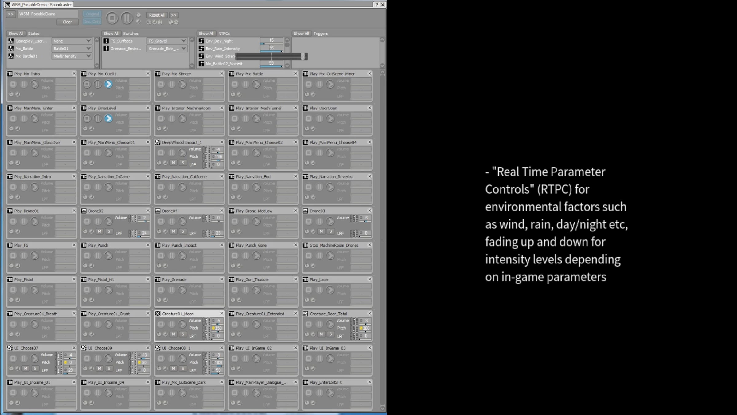Click Show All for Triggers

point(301,34)
